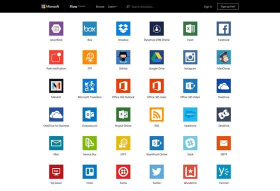Click the Trello board icon

[x=89, y=171]
